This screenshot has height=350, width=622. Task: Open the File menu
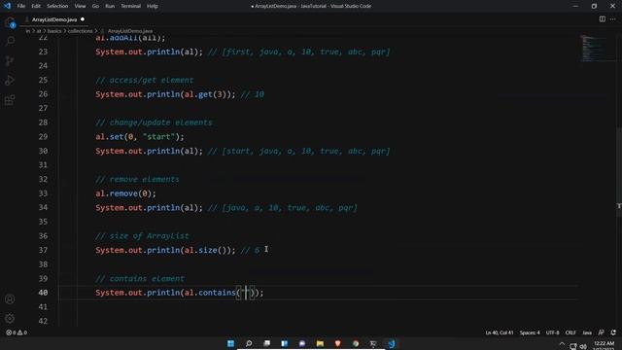point(21,6)
